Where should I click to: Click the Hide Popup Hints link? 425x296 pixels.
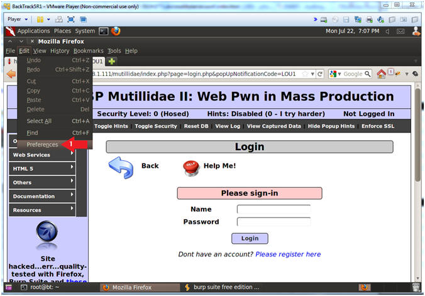coord(331,126)
